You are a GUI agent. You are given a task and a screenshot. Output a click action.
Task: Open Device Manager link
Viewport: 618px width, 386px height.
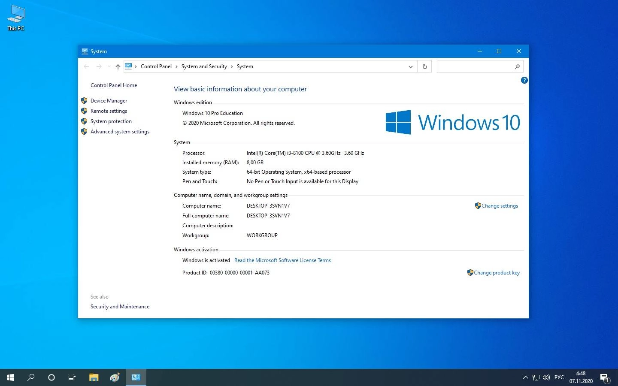coord(109,101)
